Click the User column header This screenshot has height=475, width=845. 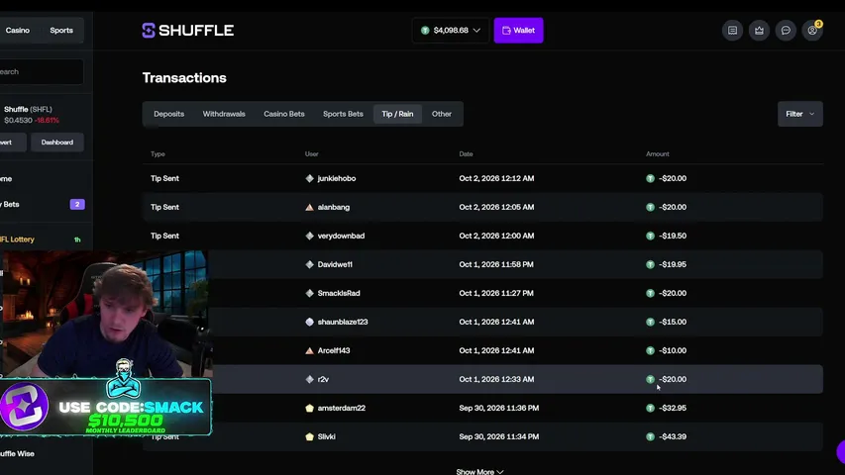311,154
